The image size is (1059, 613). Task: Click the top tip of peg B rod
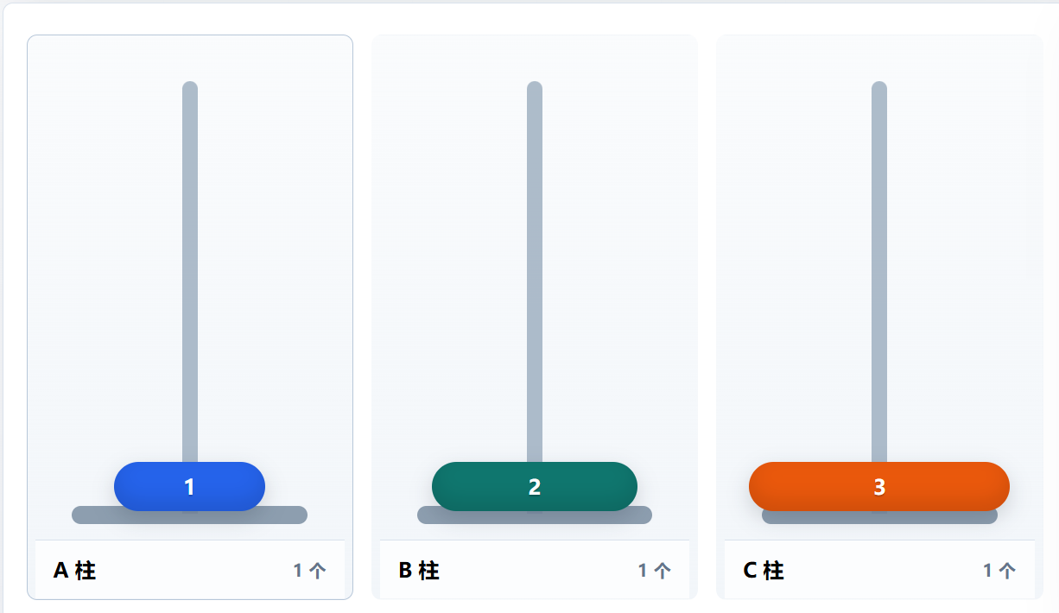[x=535, y=86]
